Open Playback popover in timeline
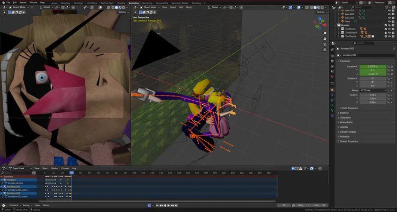The height and width of the screenshot is (212, 397). (15, 206)
